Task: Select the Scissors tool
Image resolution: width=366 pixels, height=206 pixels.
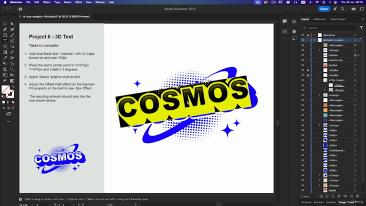Action: (5, 46)
